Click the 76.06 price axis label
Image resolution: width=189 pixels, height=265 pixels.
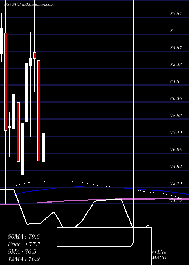pos(176,149)
